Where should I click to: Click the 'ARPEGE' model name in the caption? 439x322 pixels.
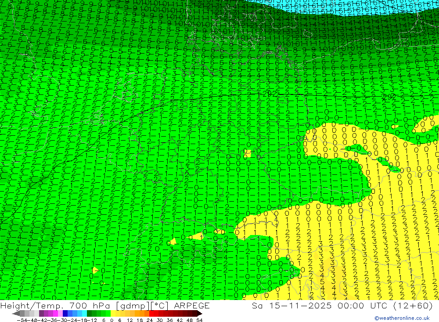[192, 305]
